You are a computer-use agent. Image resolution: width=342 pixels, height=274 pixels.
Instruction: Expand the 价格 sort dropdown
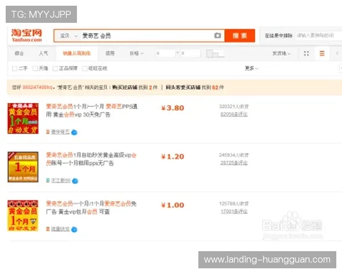coord(137,53)
